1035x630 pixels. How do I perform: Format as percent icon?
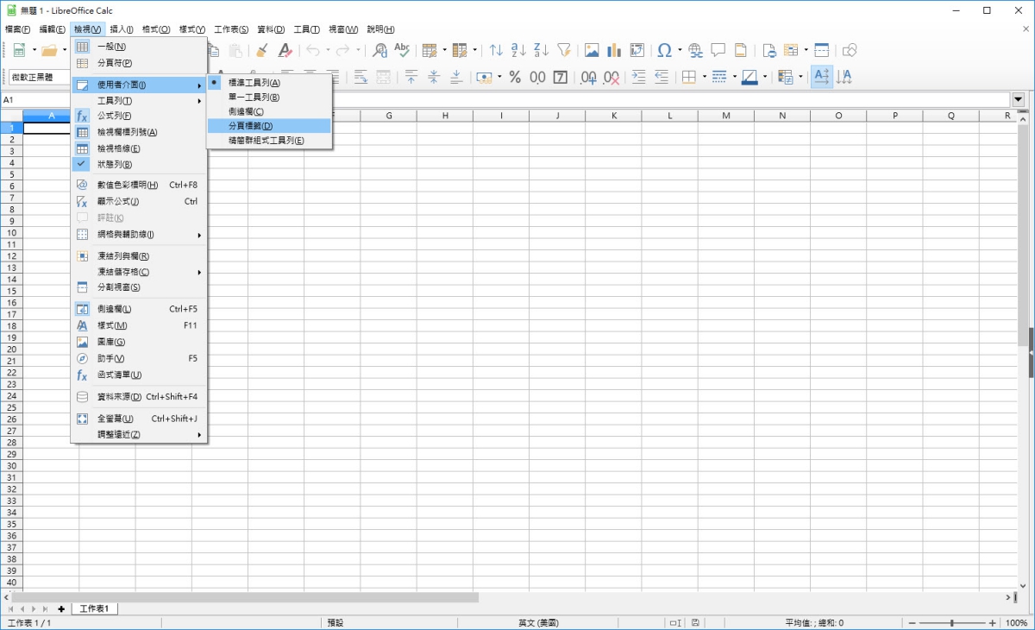click(515, 77)
